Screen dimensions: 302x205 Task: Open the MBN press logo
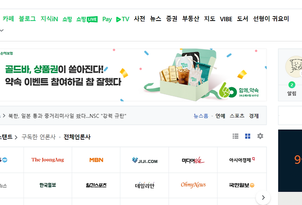click(x=96, y=160)
